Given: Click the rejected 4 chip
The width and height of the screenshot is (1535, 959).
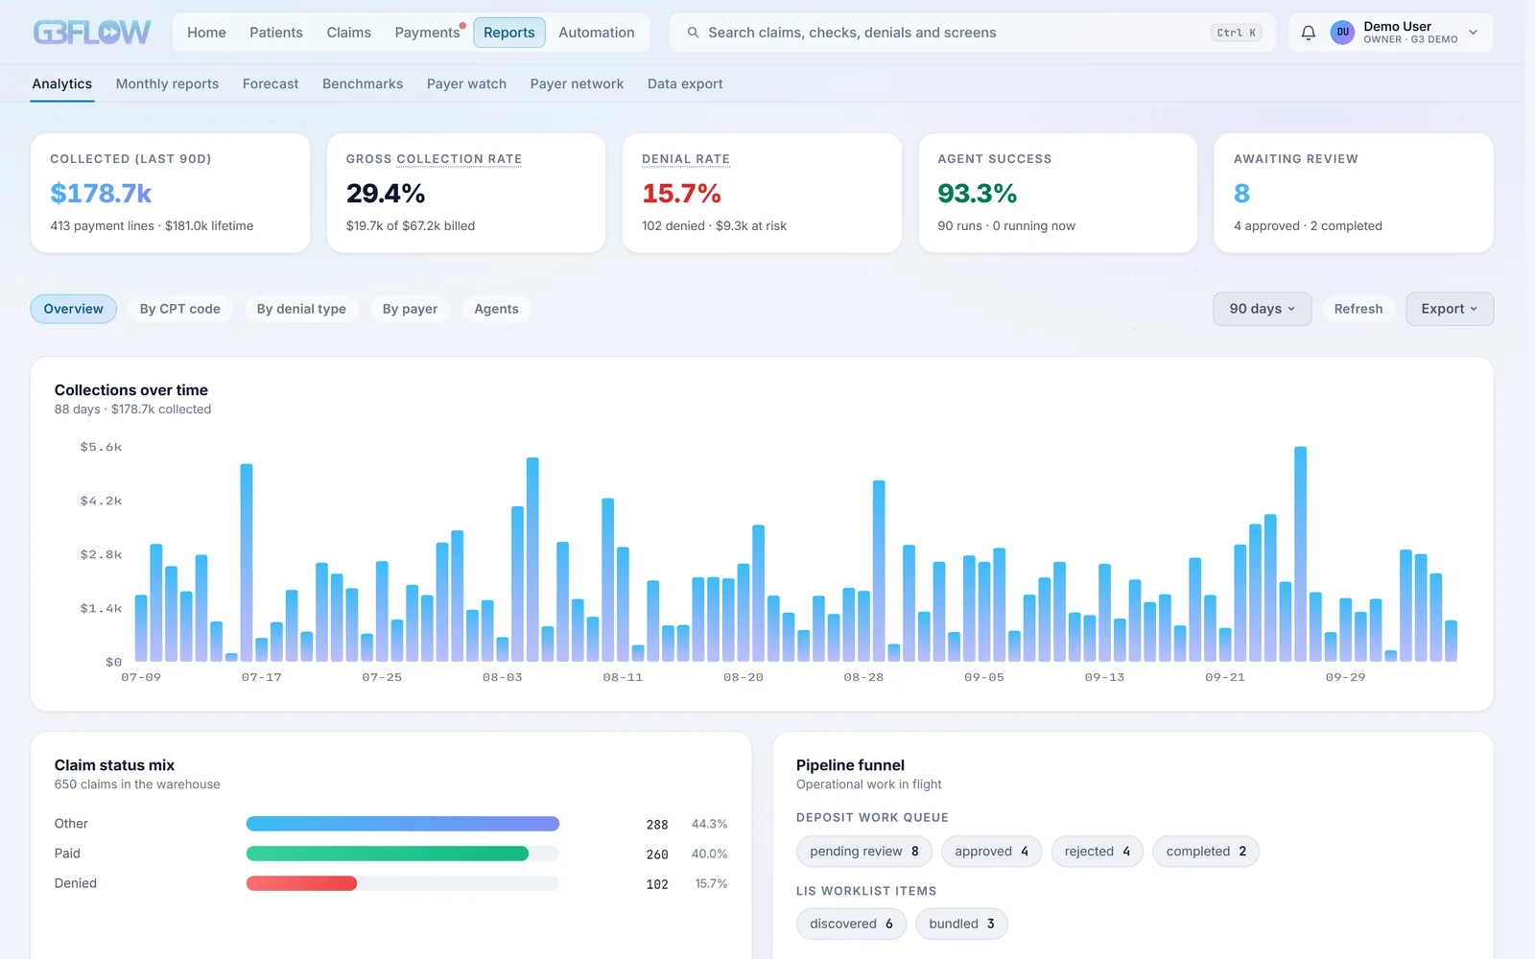Looking at the screenshot, I should click(1098, 852).
